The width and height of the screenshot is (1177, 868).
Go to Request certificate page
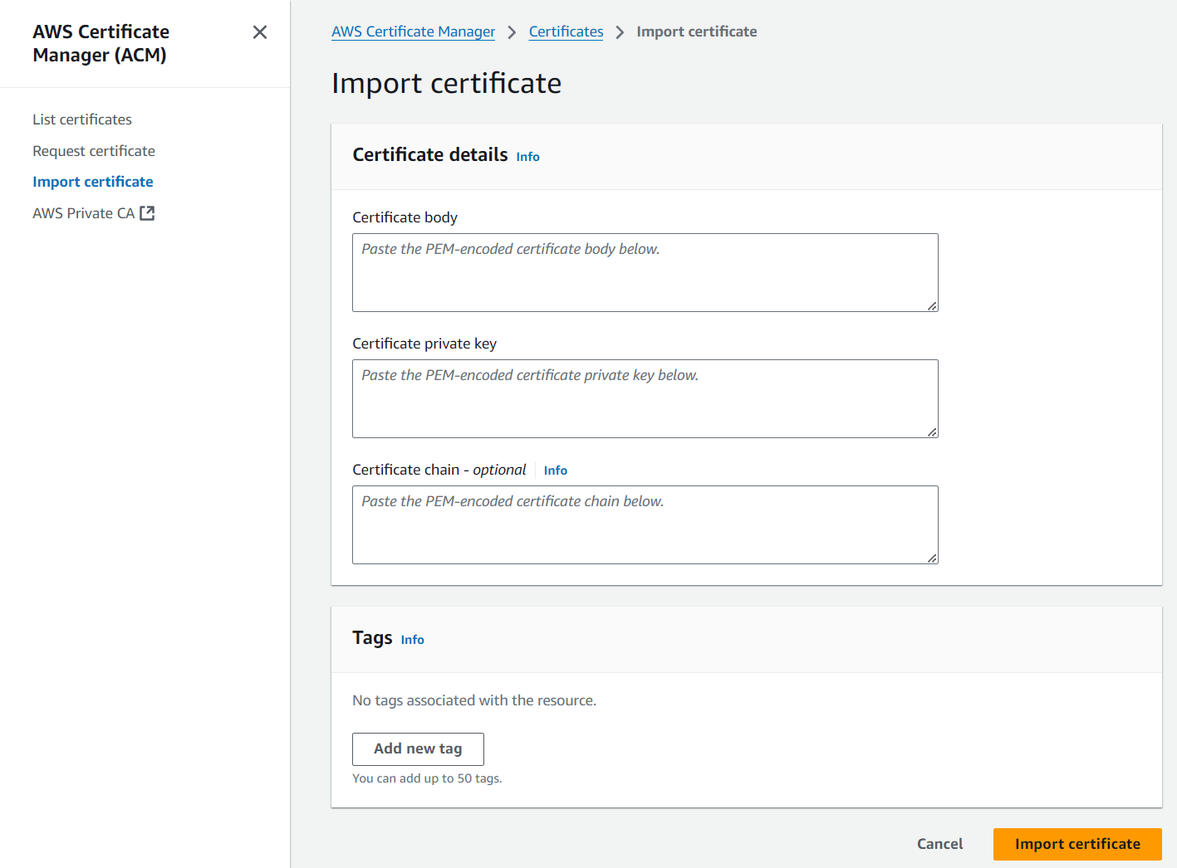(94, 151)
